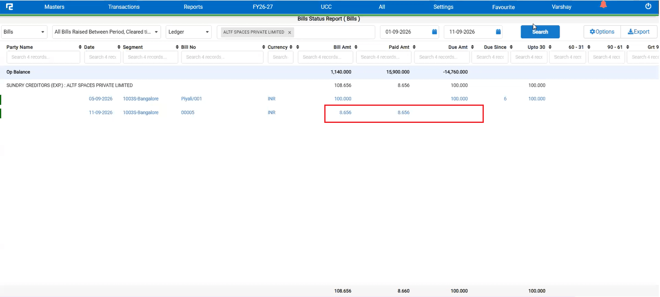Open the Ledger dropdown
Viewport: 660px width, 297px height.
(x=188, y=32)
